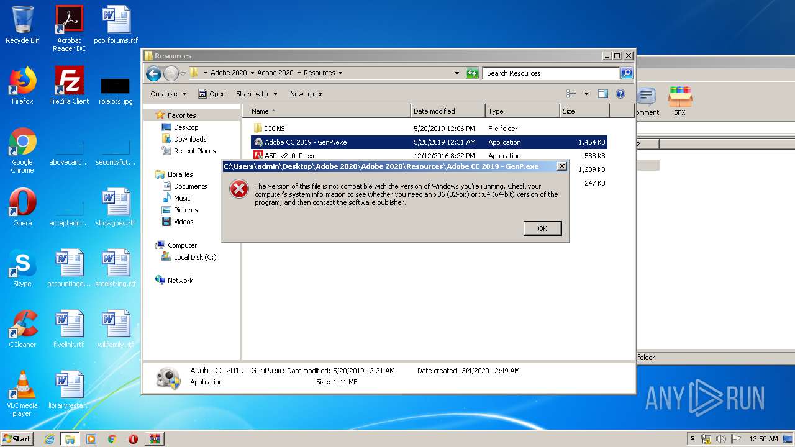
Task: Open the More view options dropdown arrow
Action: point(586,94)
